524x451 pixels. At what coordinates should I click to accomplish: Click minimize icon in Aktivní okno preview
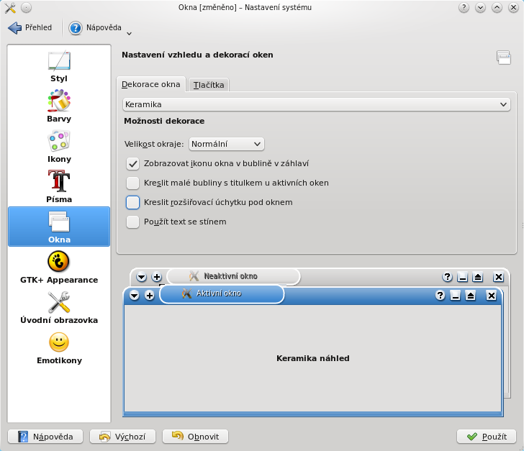455,296
